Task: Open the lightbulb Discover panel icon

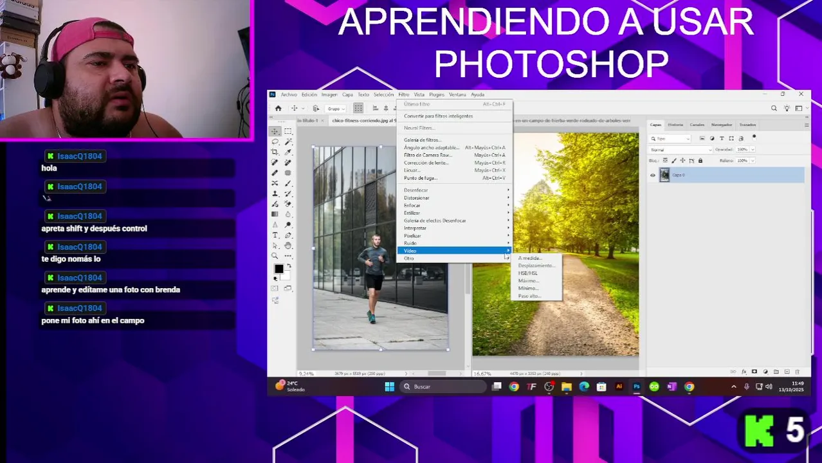Action: click(787, 108)
